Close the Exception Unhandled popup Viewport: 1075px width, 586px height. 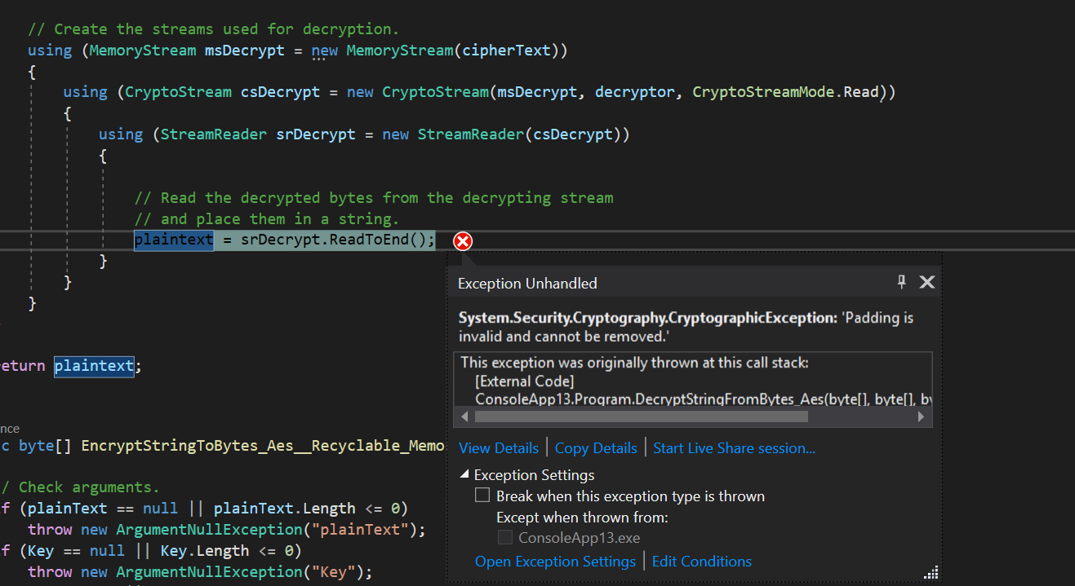[926, 282]
